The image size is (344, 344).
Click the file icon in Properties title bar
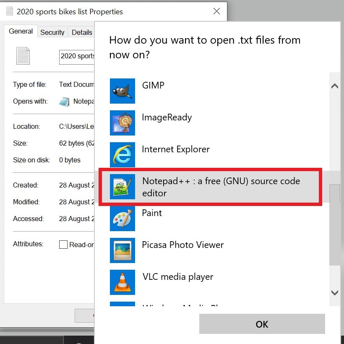[x=9, y=11]
